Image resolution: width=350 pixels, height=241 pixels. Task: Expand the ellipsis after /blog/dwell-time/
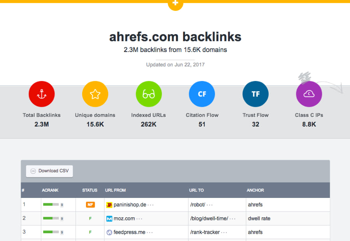pos(232,219)
